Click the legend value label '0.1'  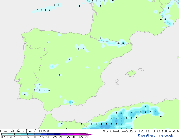pos(3,137)
